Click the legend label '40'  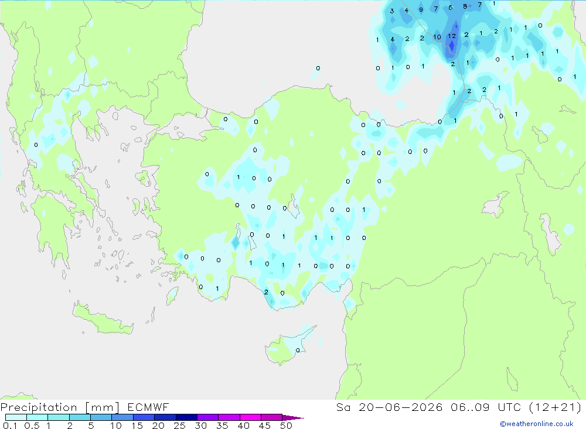[243, 425]
